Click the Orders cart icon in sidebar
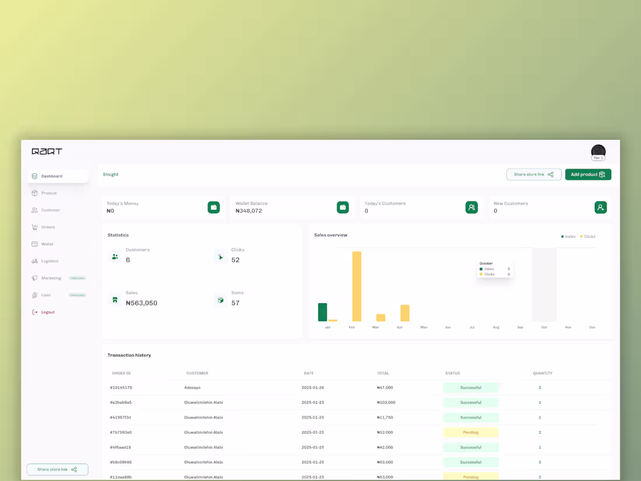 pos(35,227)
